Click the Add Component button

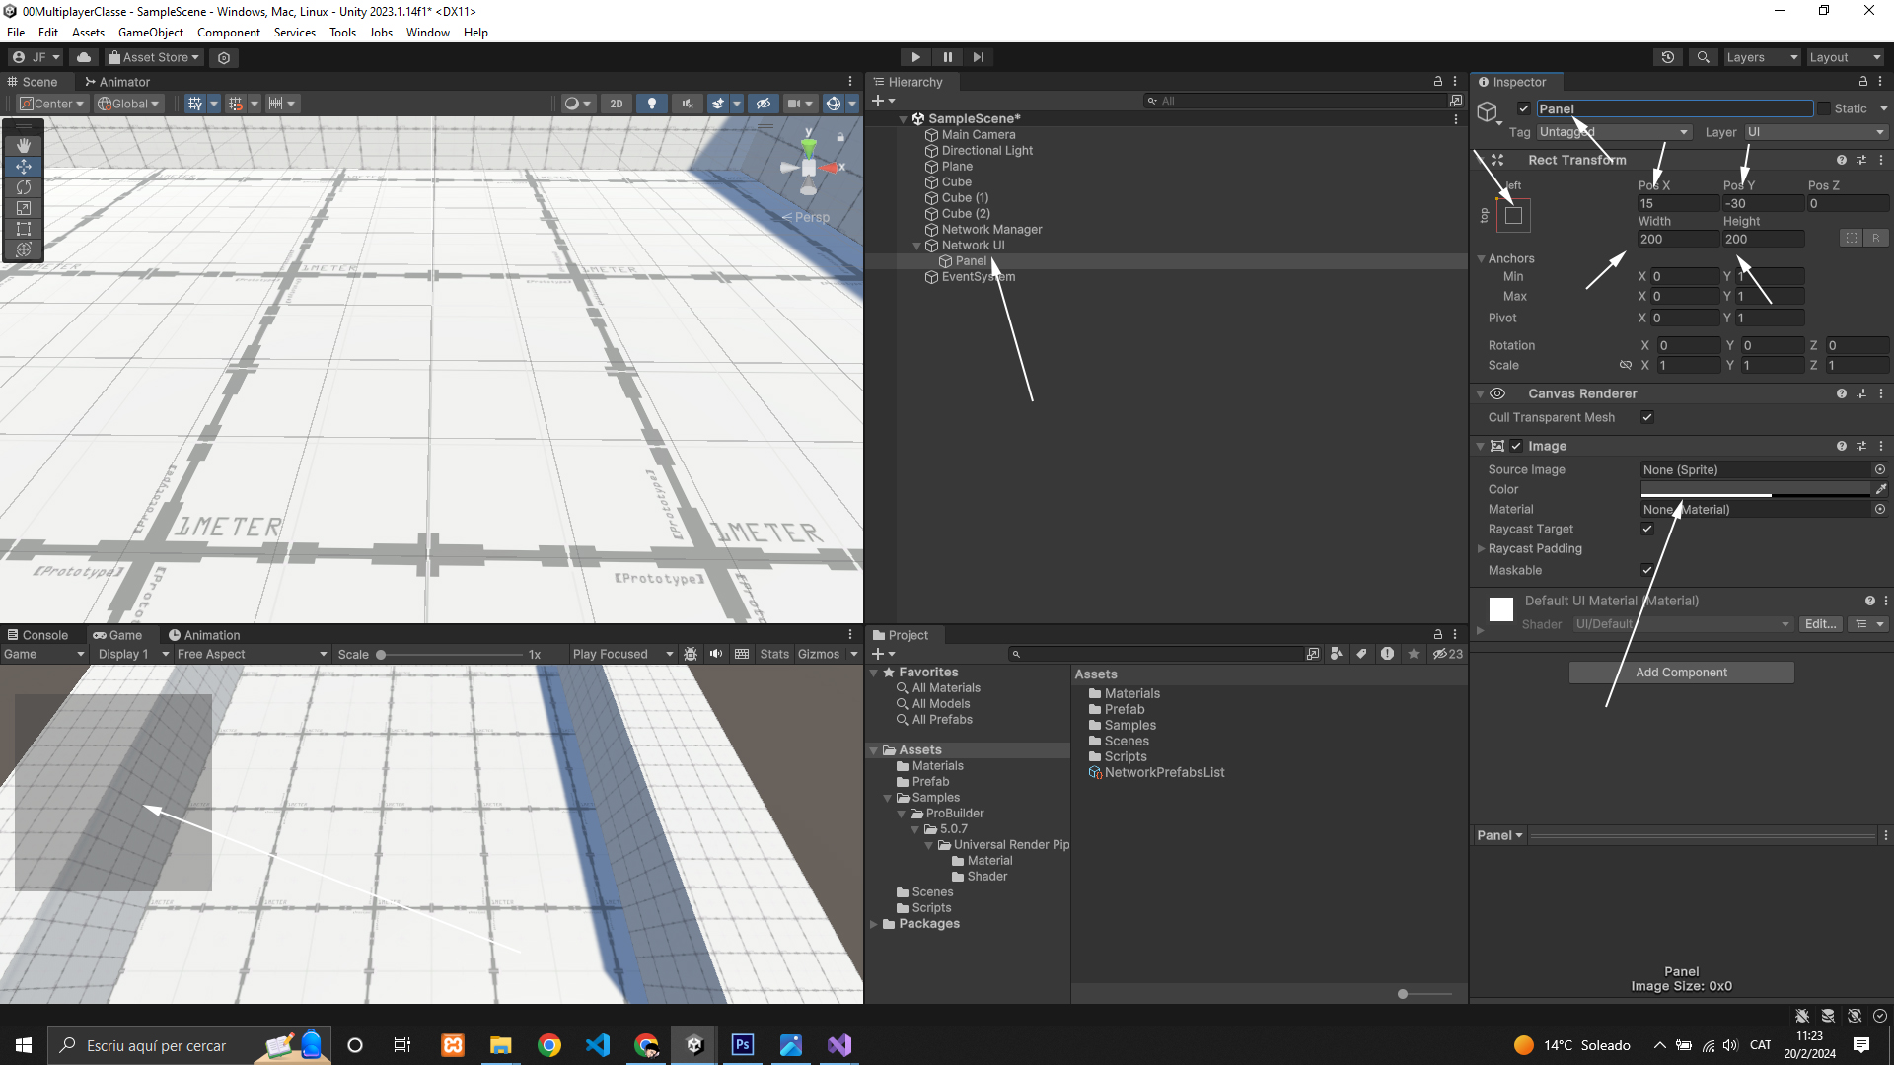[1681, 673]
